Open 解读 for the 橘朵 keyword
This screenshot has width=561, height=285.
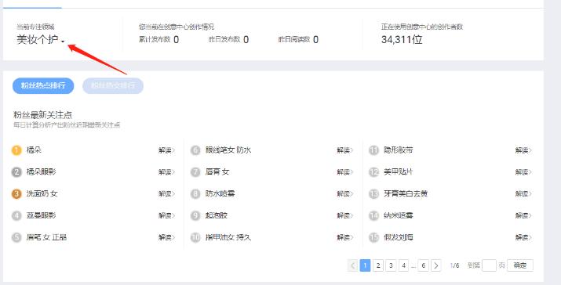pos(166,150)
